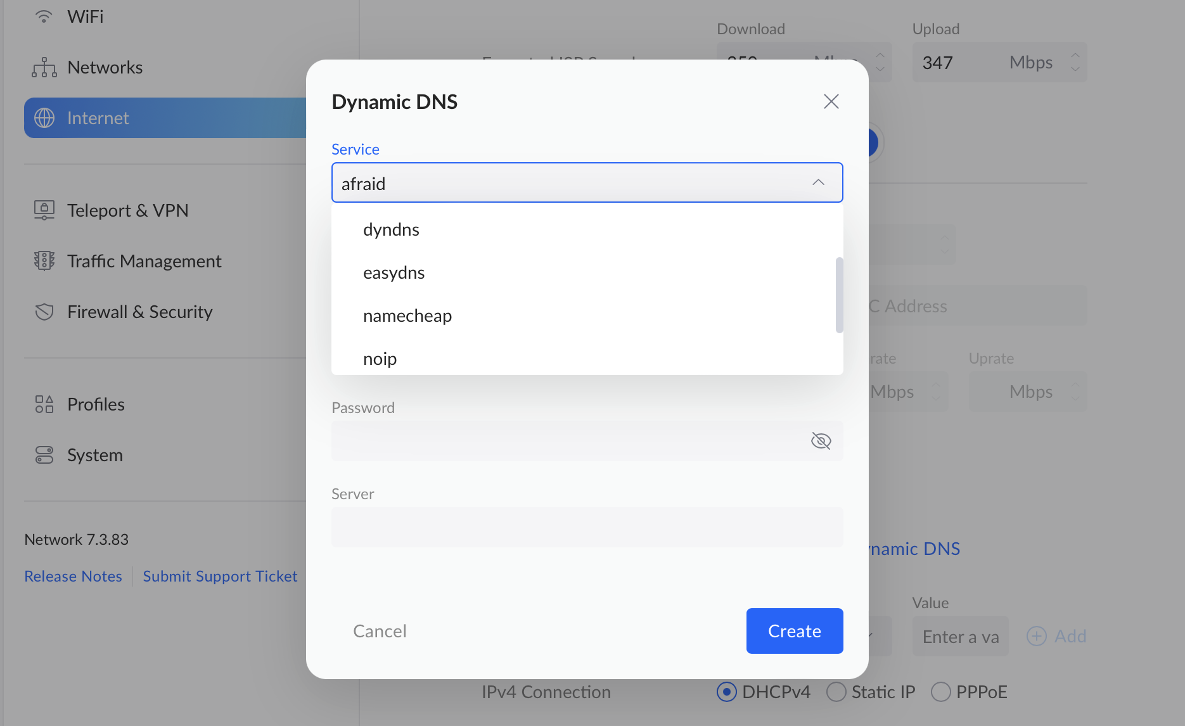This screenshot has width=1185, height=726.
Task: Open Teleport & VPN settings
Action: (127, 210)
